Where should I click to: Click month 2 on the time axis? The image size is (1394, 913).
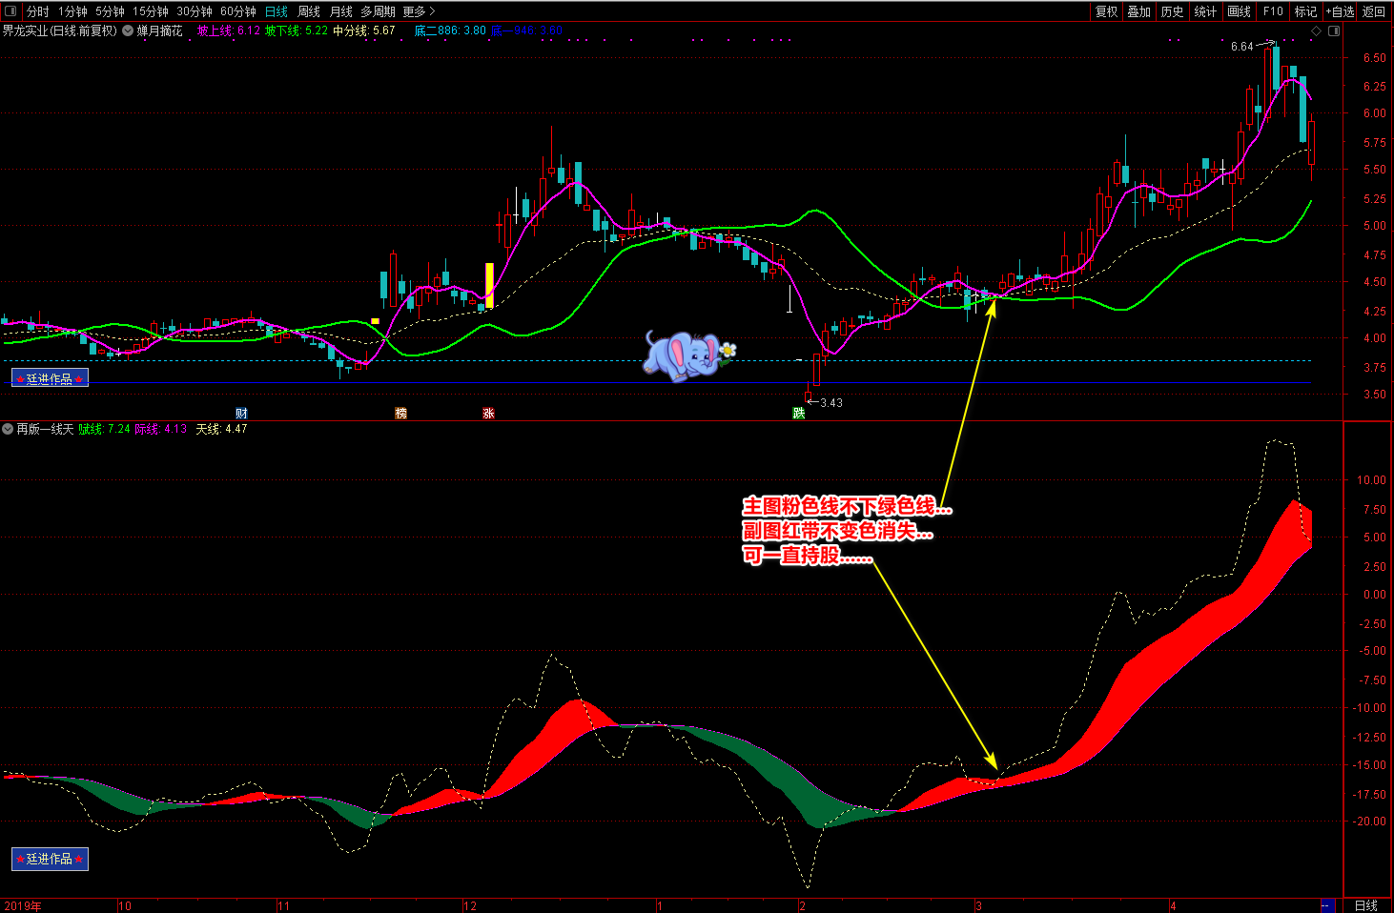click(803, 906)
